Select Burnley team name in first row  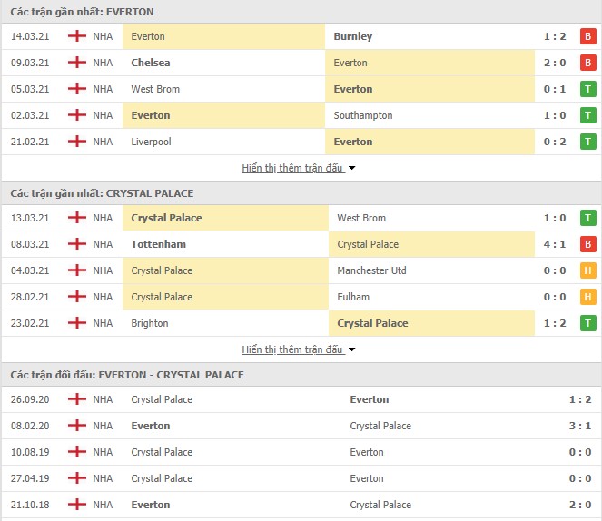(353, 36)
